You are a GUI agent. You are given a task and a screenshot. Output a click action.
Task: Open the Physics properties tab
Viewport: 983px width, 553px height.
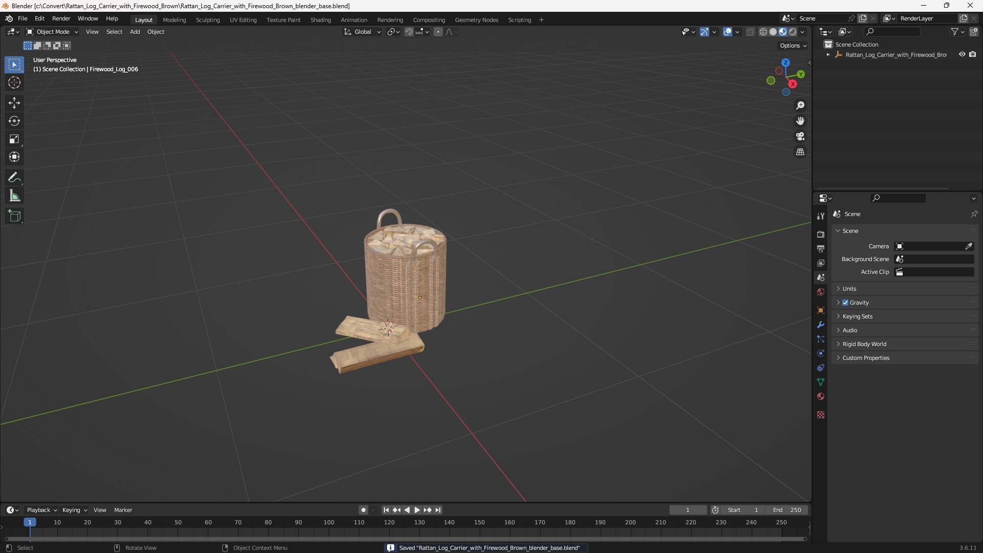click(821, 353)
